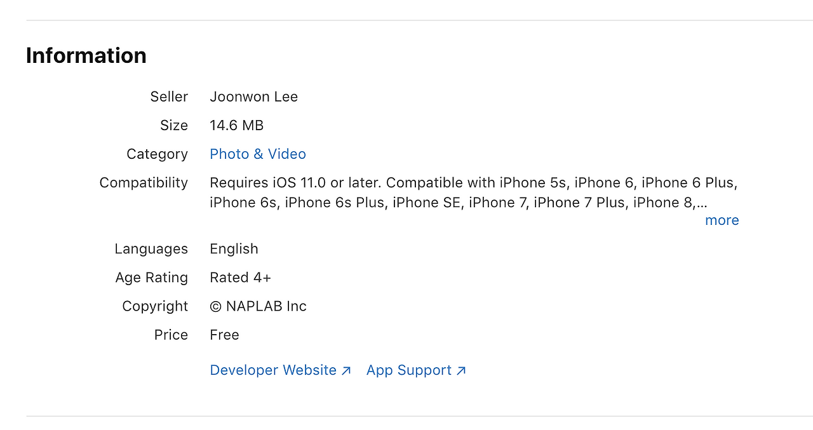813x430 pixels.
Task: Select the seller name Joonwon Lee
Action: pyautogui.click(x=253, y=97)
